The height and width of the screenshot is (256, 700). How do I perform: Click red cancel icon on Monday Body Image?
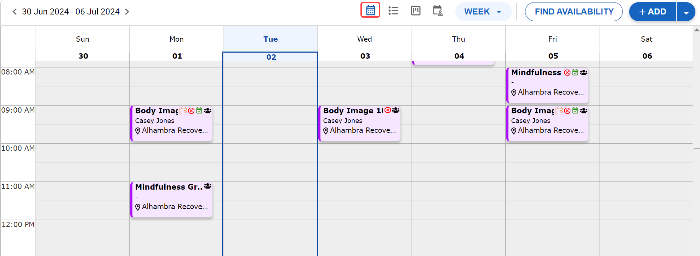191,111
